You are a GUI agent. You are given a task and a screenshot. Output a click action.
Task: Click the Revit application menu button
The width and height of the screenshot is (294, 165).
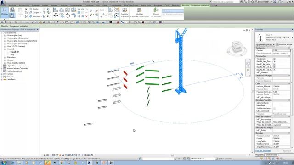click(3, 3)
